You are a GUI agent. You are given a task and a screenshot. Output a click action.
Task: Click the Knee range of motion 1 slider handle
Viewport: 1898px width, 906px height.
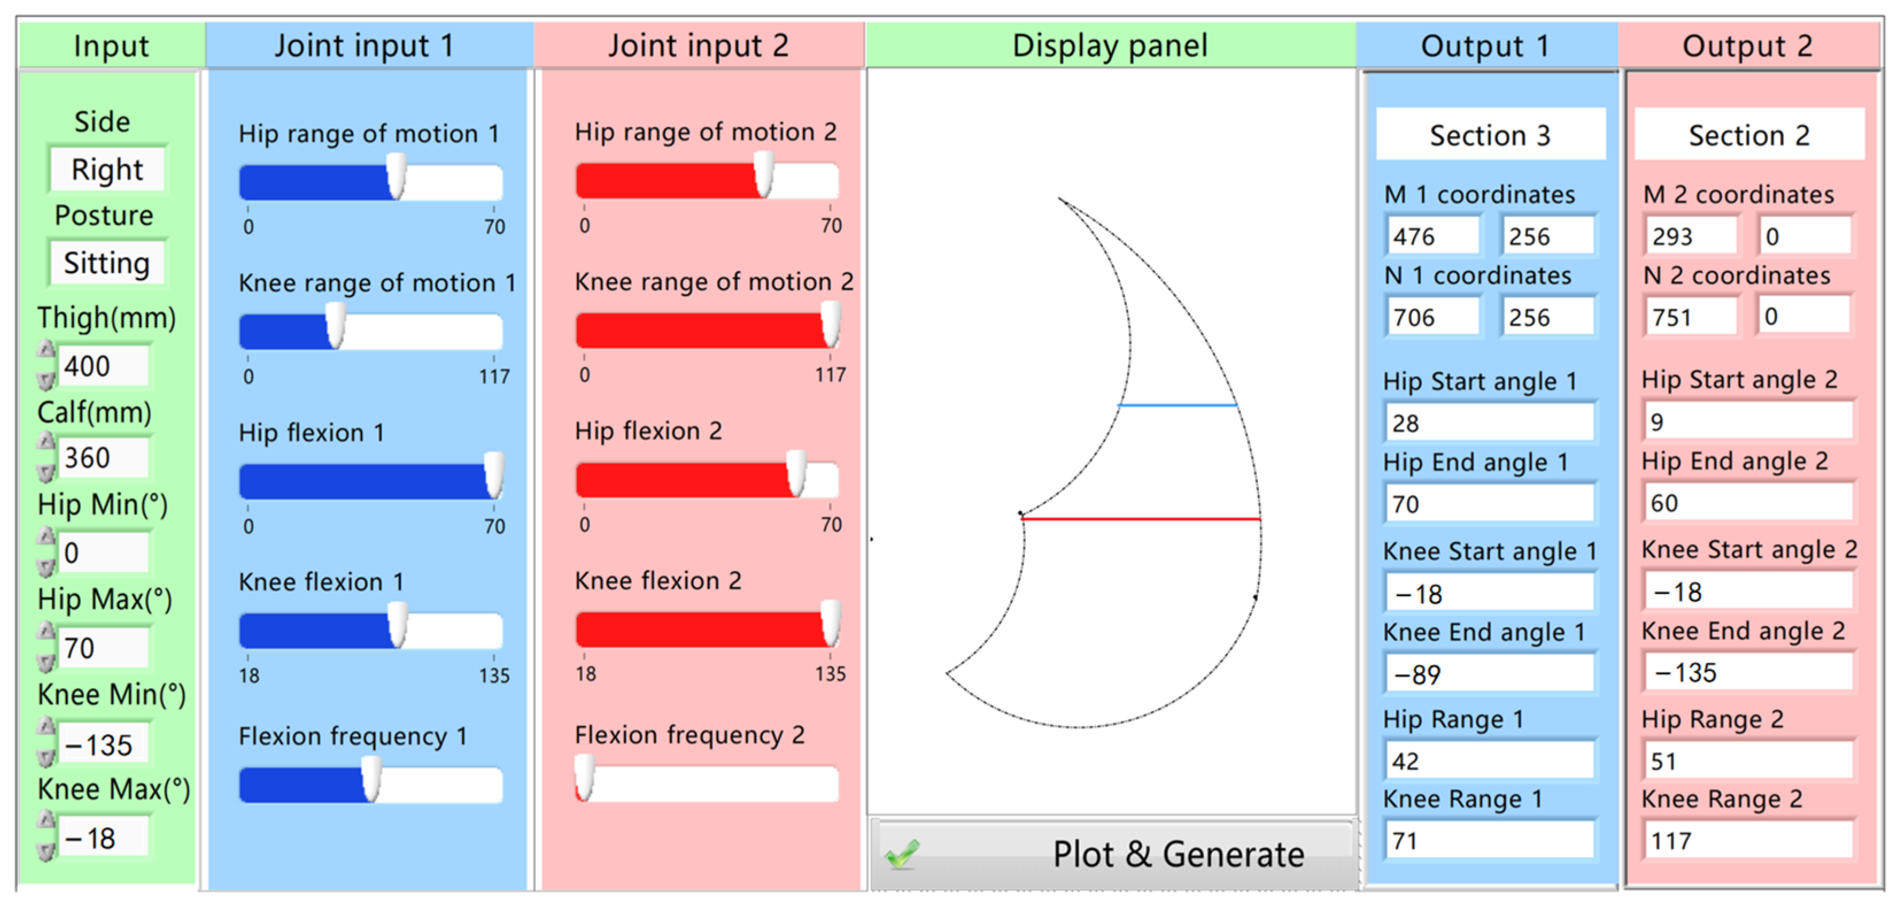point(335,325)
